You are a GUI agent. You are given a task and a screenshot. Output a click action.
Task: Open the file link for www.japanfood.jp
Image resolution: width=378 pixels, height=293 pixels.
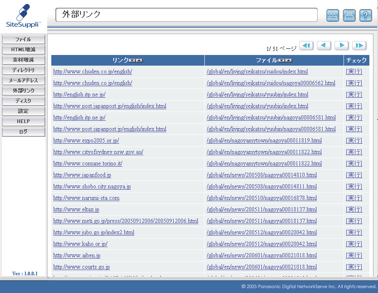click(262, 175)
